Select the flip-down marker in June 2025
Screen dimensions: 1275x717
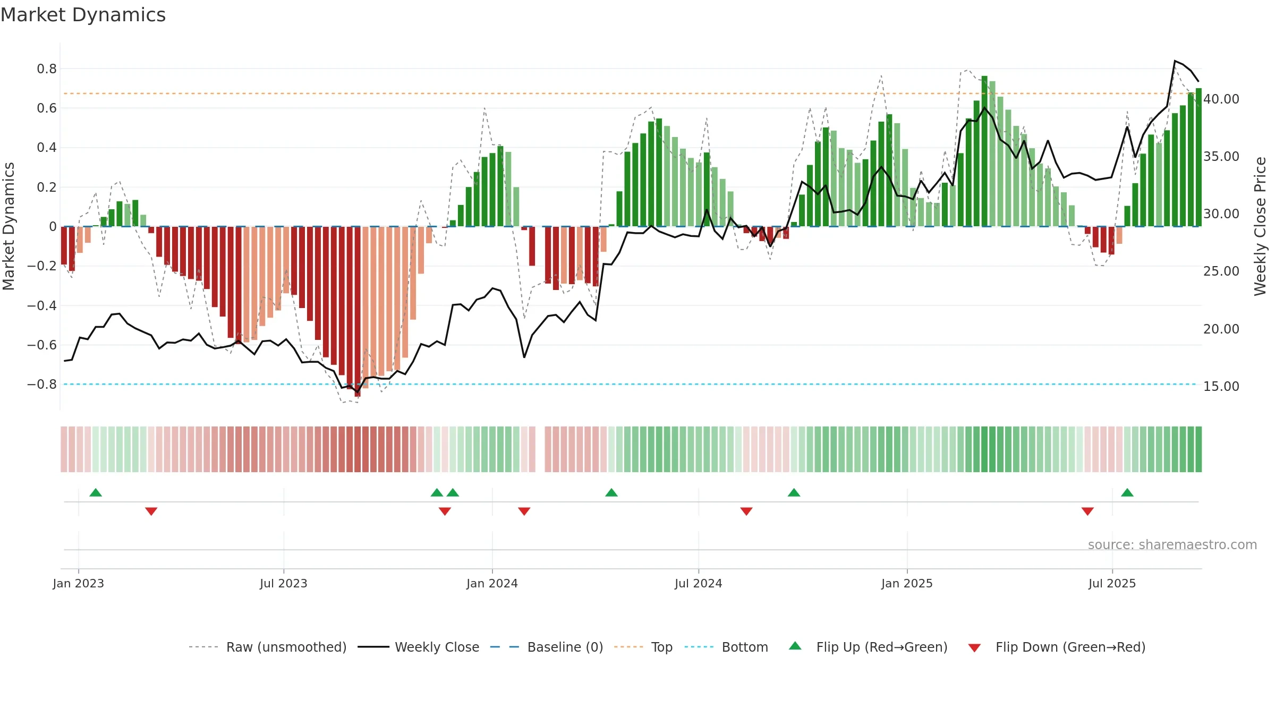click(1087, 511)
